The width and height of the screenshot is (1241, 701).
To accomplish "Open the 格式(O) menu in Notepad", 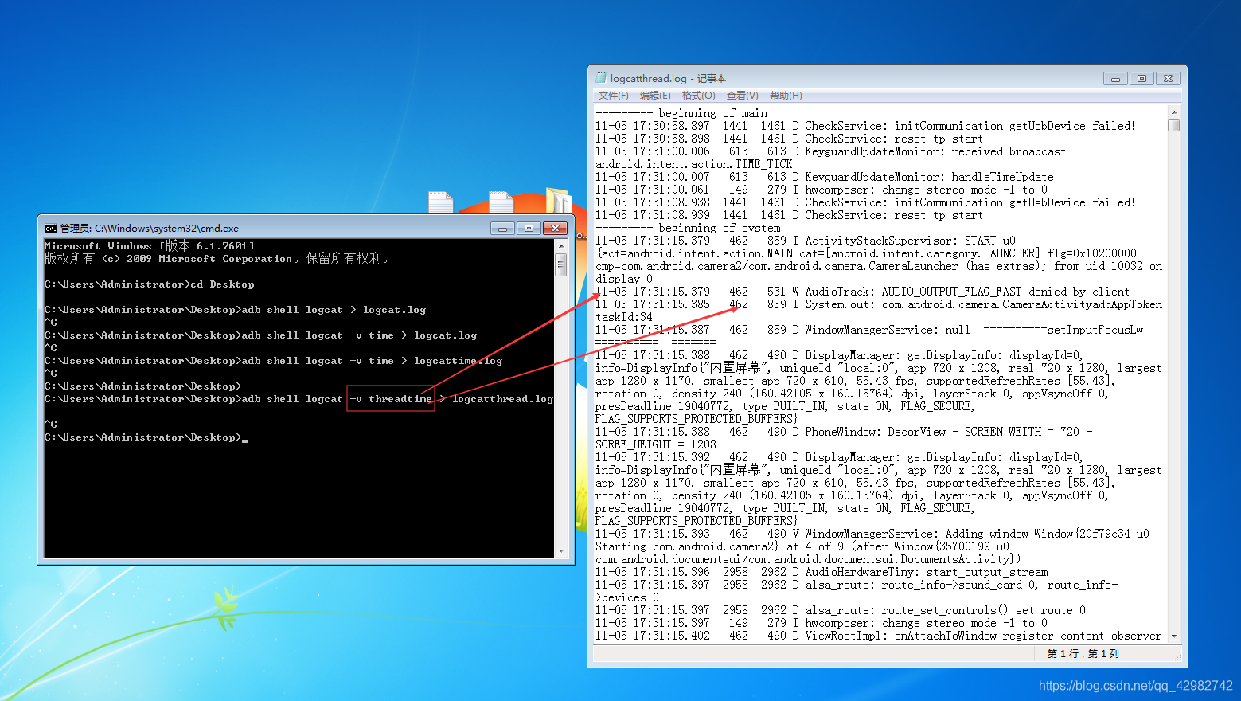I will pos(697,95).
